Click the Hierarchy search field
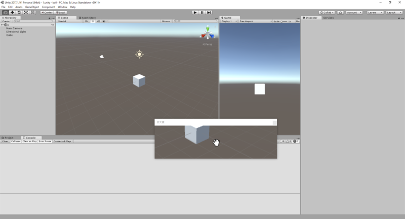 33,21
